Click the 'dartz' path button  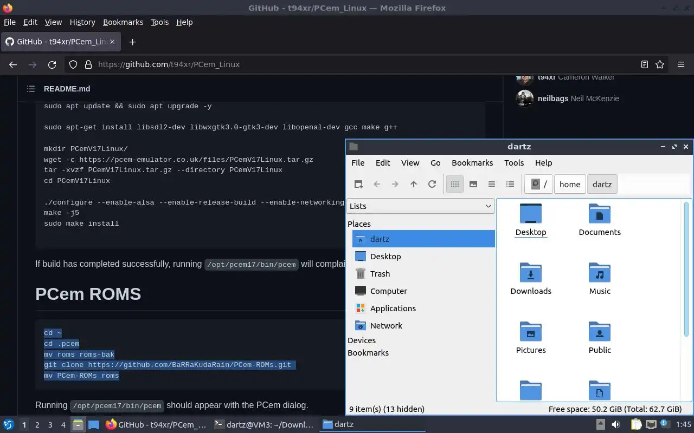coord(602,184)
